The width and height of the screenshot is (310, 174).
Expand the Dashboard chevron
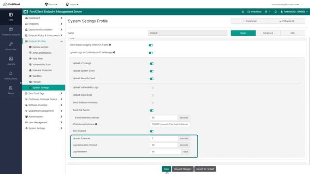[62, 18]
